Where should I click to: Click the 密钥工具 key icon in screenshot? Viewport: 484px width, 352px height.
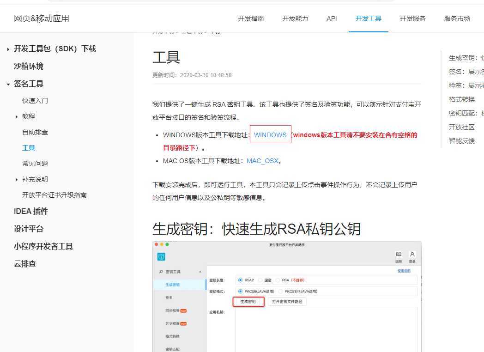pos(161,272)
